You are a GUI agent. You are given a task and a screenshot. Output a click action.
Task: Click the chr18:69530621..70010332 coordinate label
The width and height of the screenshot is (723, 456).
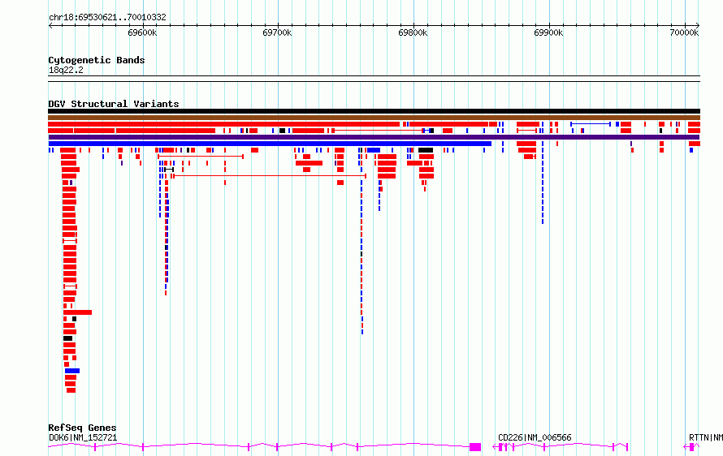point(107,17)
